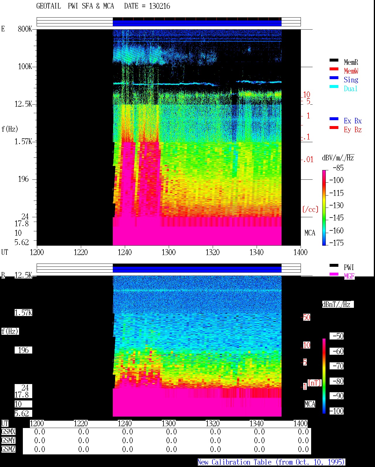The image size is (375, 467).
Task: Click the GEOTAIL PWI SFA & MCA title
Action: pyautogui.click(x=75, y=6)
